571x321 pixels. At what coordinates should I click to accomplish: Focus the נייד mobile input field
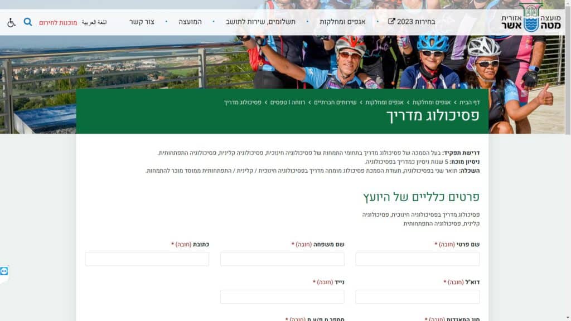click(282, 296)
